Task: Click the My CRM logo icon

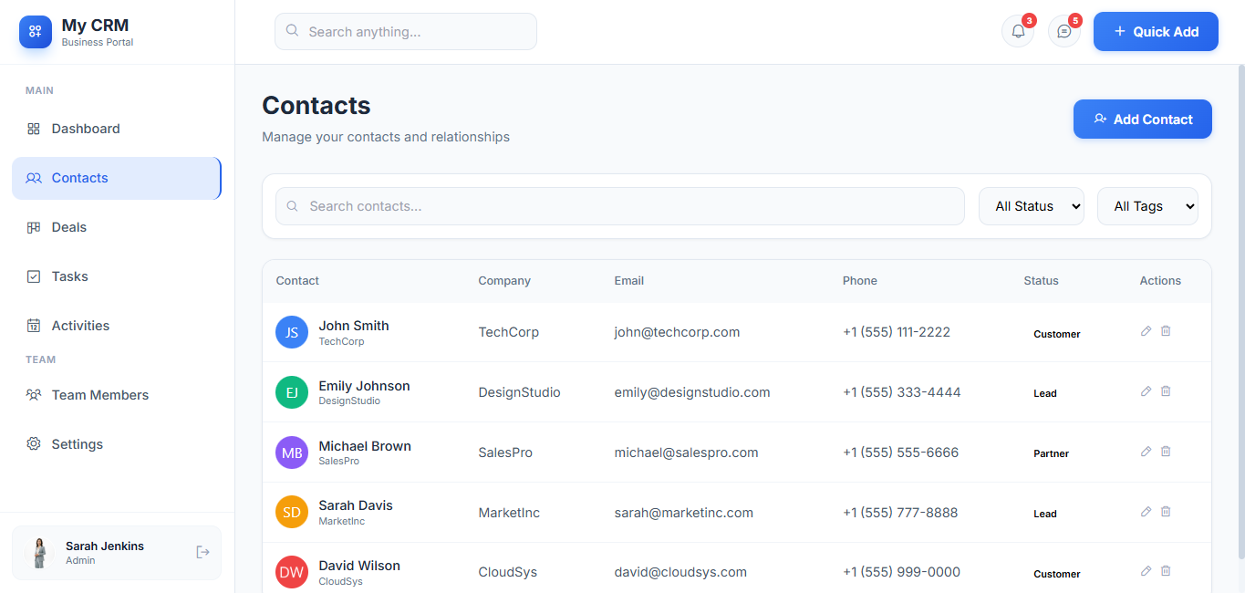Action: pos(36,31)
